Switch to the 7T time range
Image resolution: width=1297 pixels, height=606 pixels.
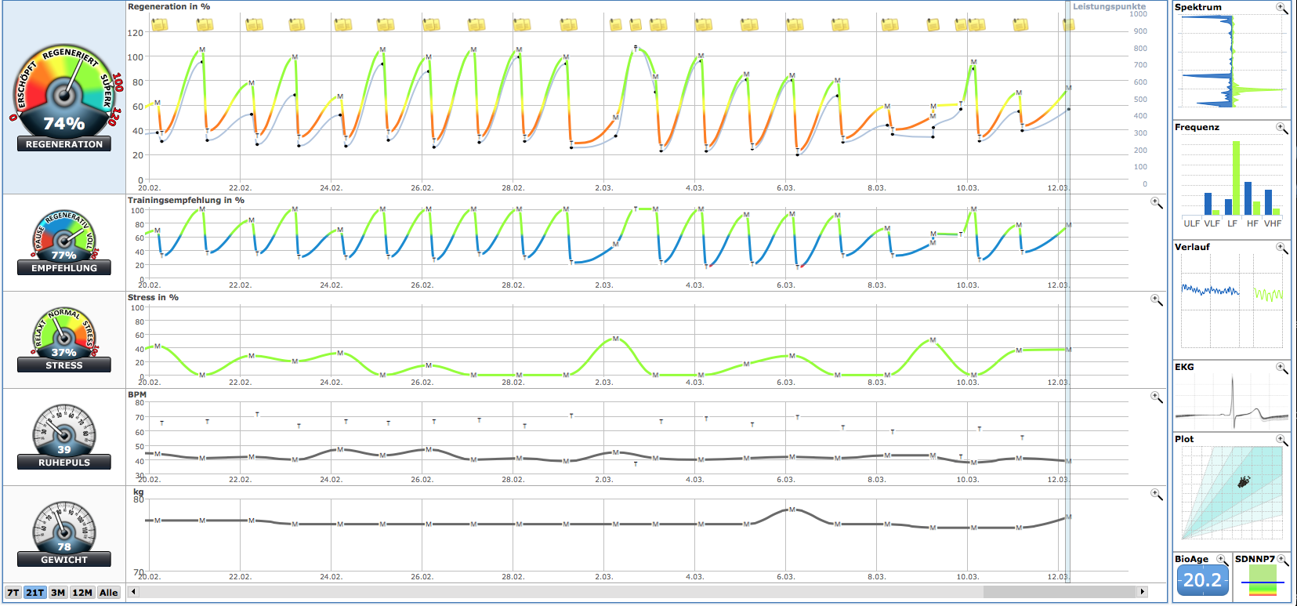13,593
